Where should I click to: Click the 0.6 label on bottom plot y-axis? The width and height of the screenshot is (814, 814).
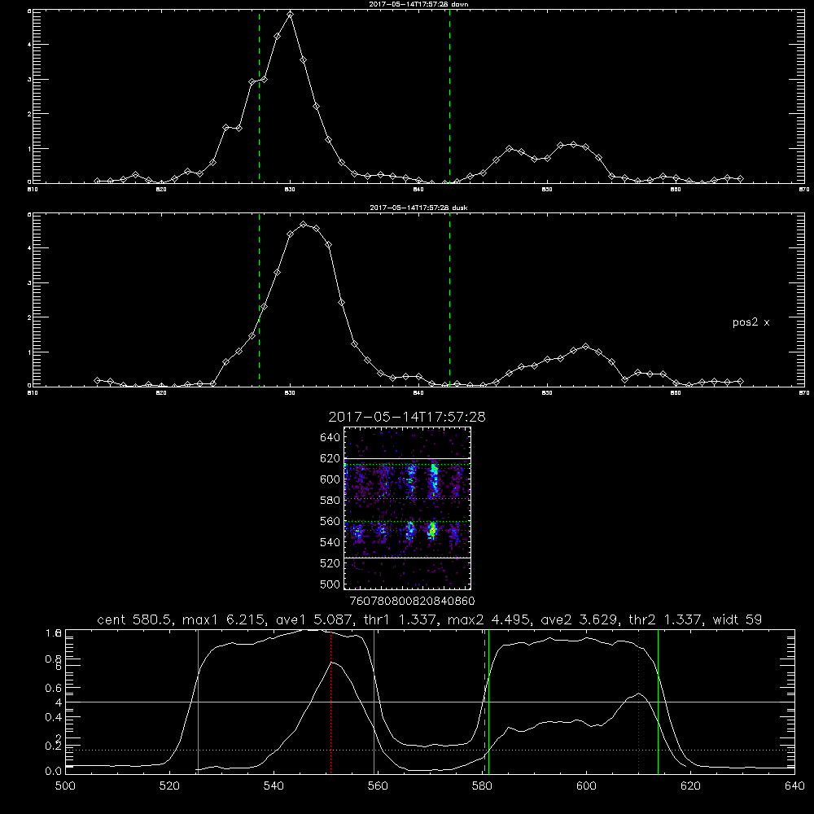point(53,688)
